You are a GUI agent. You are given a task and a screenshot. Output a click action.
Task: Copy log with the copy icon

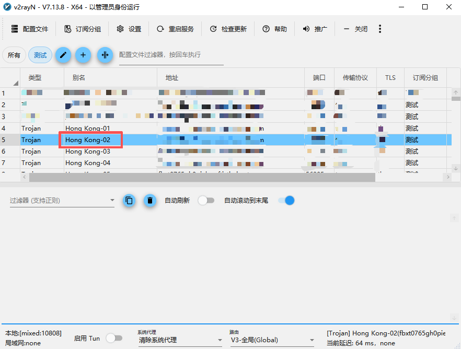[x=129, y=200]
